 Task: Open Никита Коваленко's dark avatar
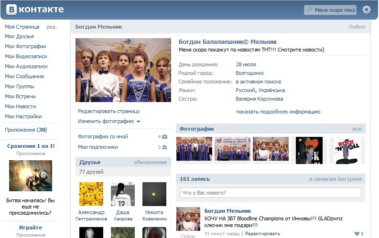point(154,194)
